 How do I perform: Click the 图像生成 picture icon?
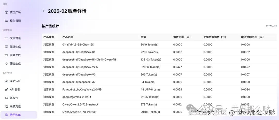[6, 47]
